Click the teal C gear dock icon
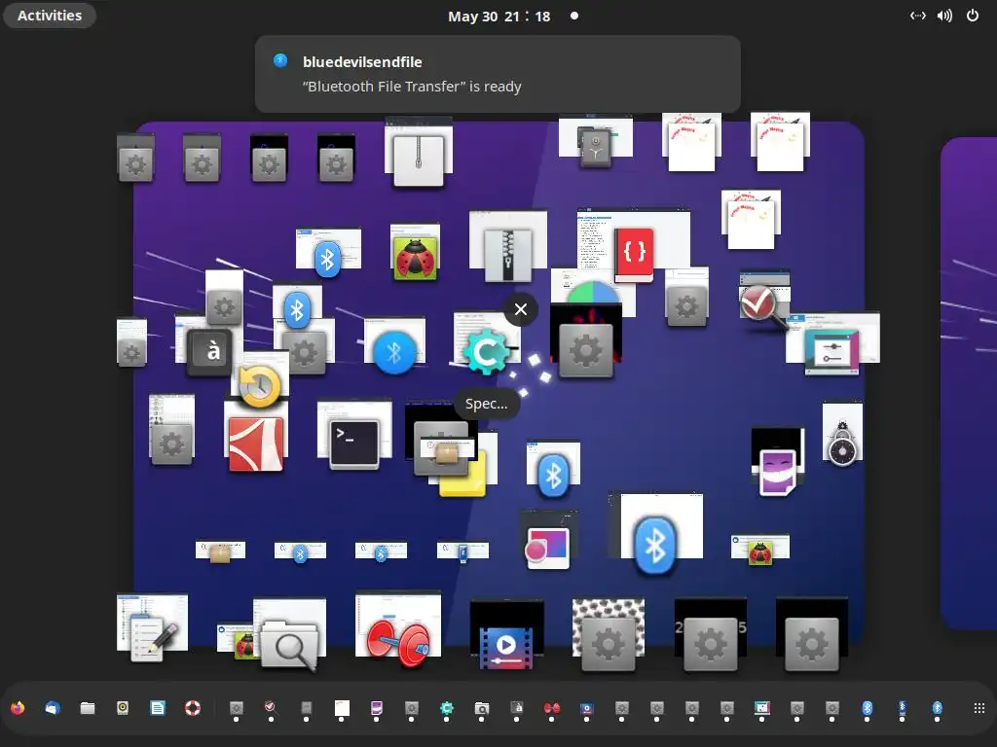The width and height of the screenshot is (997, 747). point(446,708)
